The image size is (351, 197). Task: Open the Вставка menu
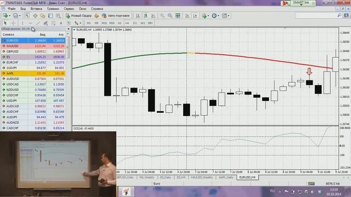36,9
